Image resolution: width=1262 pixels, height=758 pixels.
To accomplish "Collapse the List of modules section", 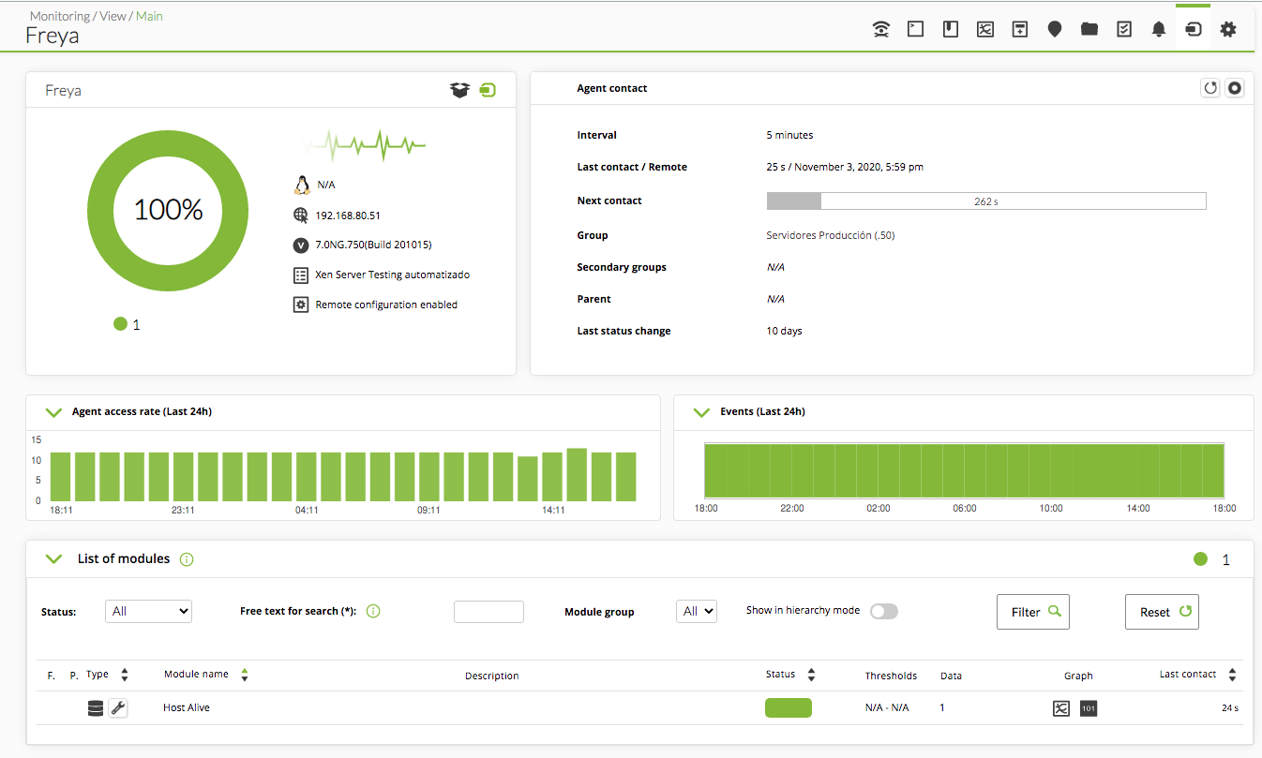I will (x=54, y=559).
